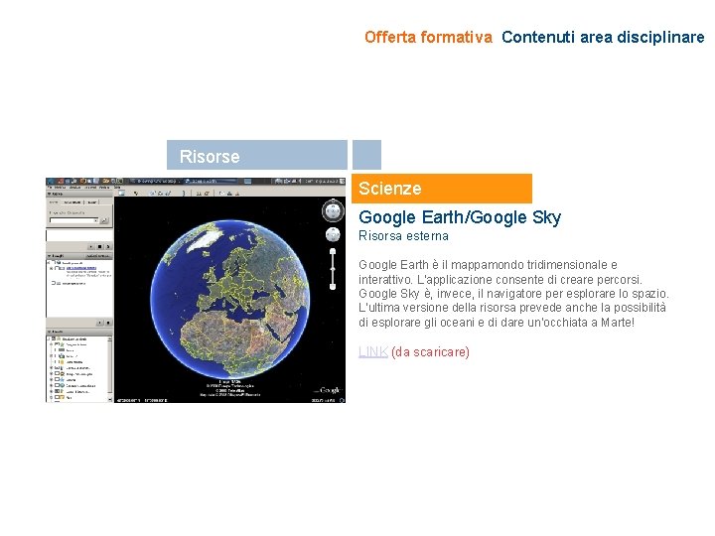The image size is (715, 536).
Task: Open the LINK hyperlink to download
Action: pyautogui.click(x=373, y=351)
